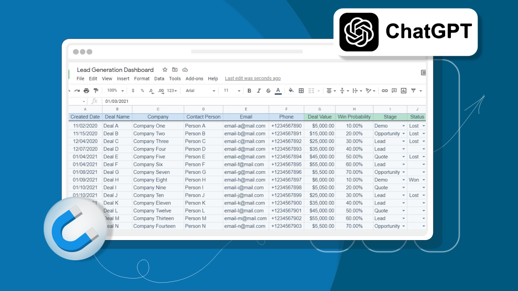Open text rotation options
The image size is (518, 291).
click(x=370, y=91)
